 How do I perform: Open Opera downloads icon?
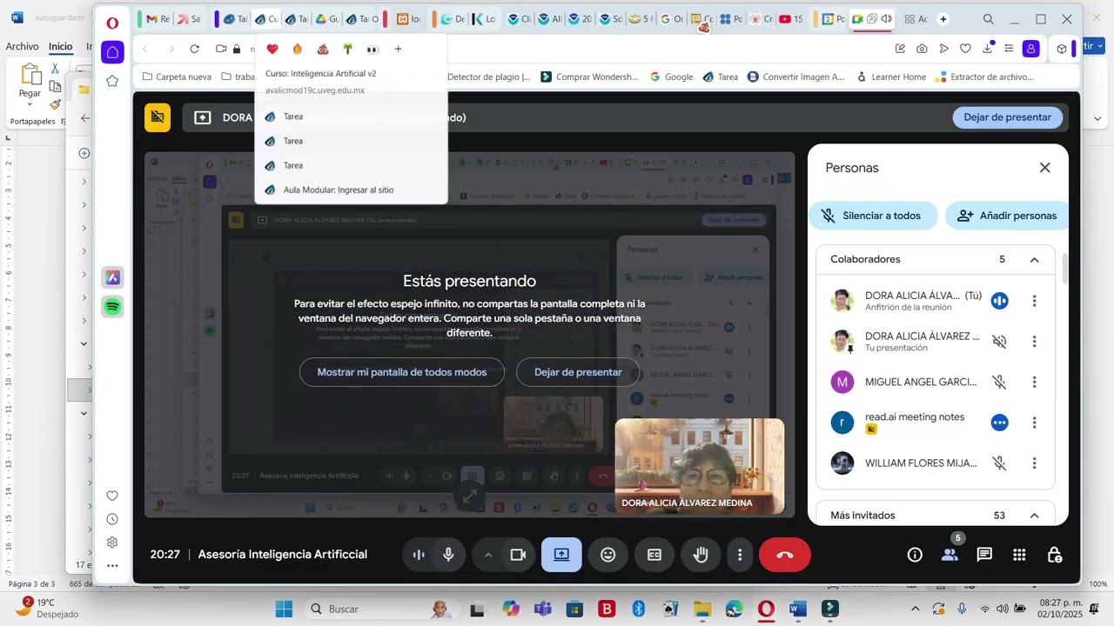pyautogui.click(x=988, y=50)
